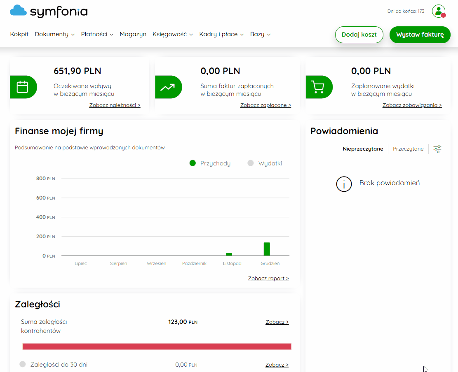
Task: Open the Zobacz raport link
Action: point(268,279)
